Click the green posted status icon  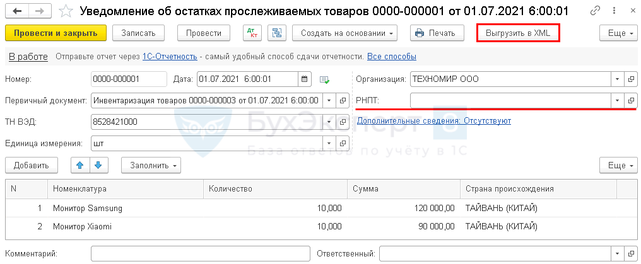click(324, 80)
